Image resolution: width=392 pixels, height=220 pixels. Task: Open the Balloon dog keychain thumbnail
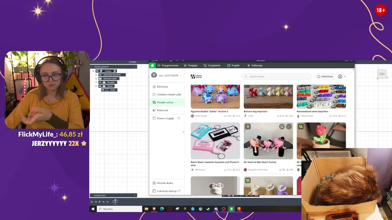tap(268, 97)
